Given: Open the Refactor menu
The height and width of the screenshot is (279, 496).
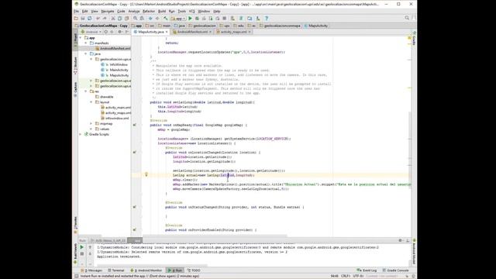Looking at the screenshot, I should click(x=149, y=12).
